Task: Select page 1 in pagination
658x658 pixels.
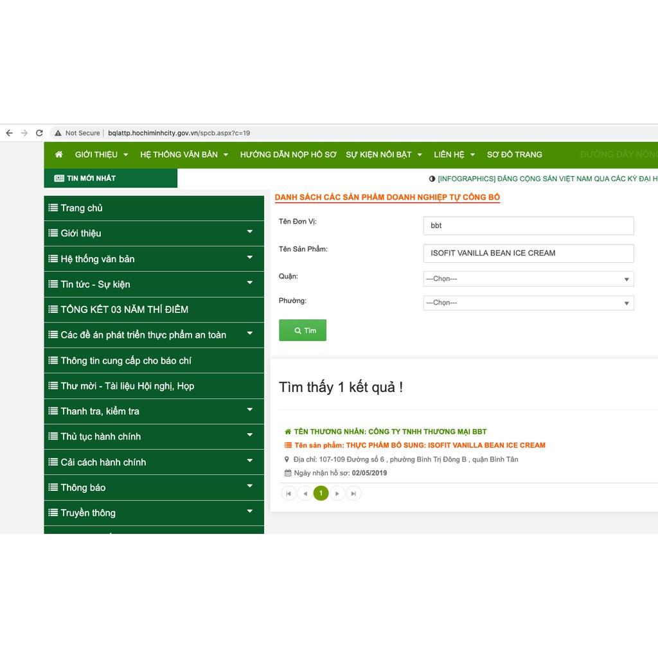Action: coord(321,493)
